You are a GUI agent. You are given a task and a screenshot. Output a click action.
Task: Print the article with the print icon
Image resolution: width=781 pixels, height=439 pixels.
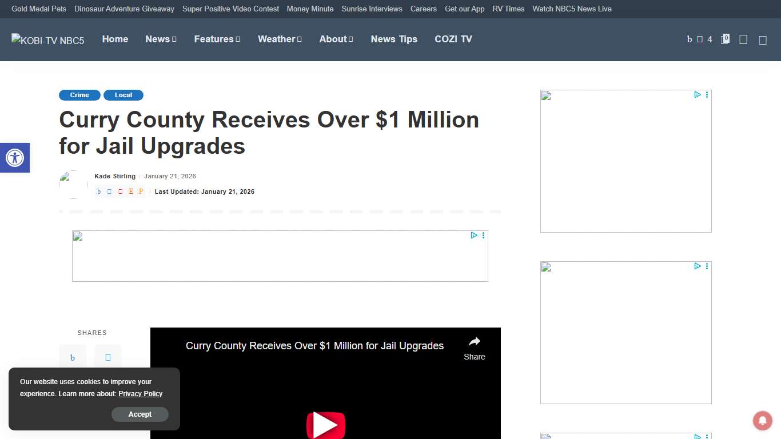[x=141, y=191]
